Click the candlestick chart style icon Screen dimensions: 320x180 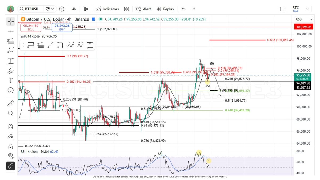(86, 9)
